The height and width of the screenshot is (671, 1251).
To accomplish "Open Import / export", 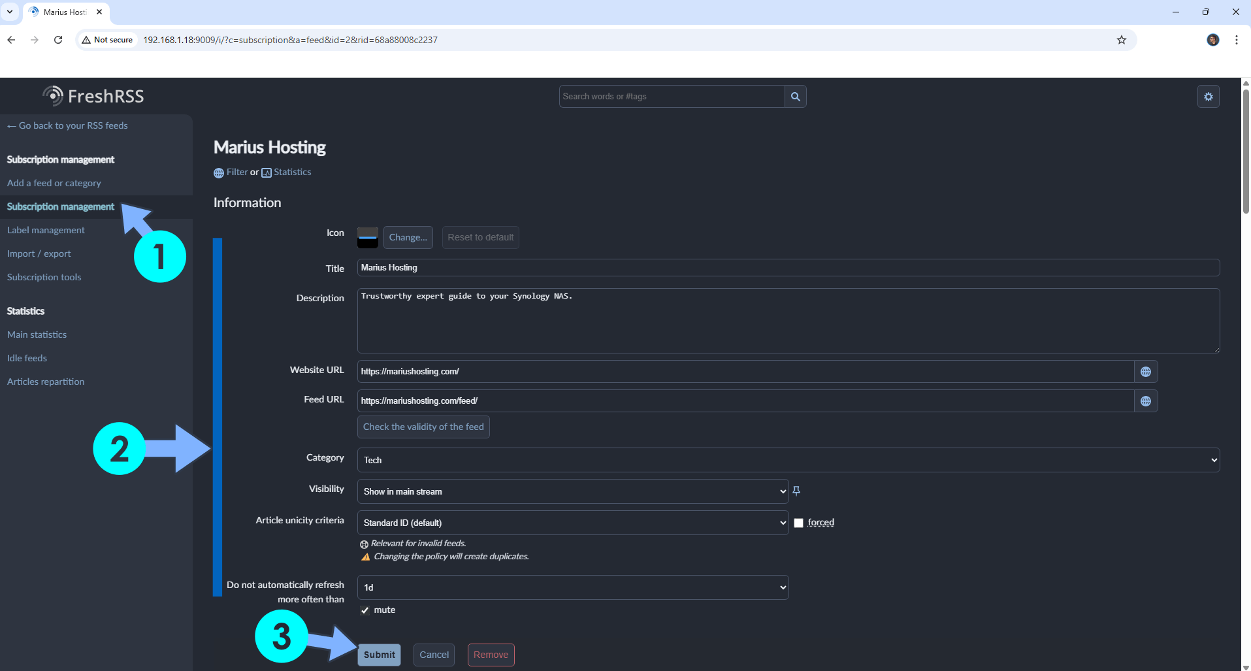I will click(39, 254).
